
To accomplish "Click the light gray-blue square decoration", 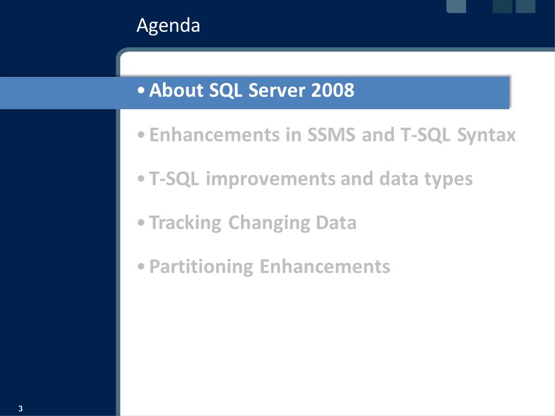I will [456, 6].
